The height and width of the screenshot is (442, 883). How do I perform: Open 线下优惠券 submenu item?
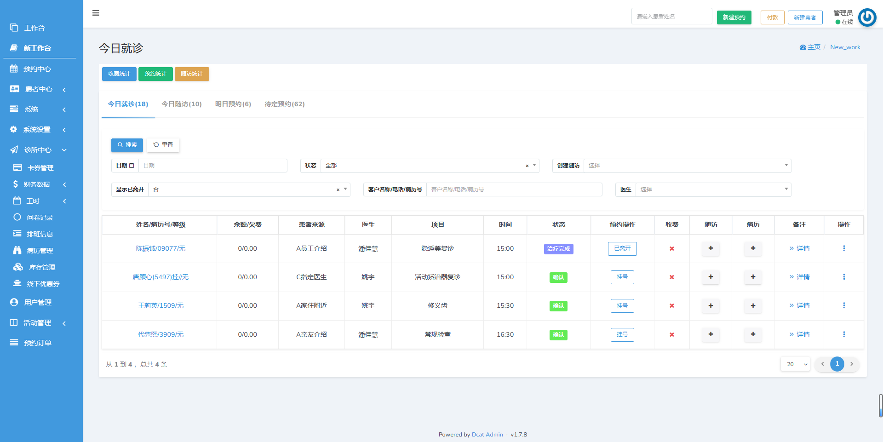pyautogui.click(x=41, y=284)
